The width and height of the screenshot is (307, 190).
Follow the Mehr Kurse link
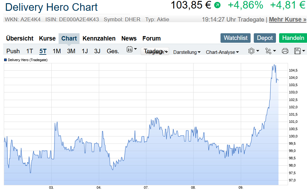point(287,19)
